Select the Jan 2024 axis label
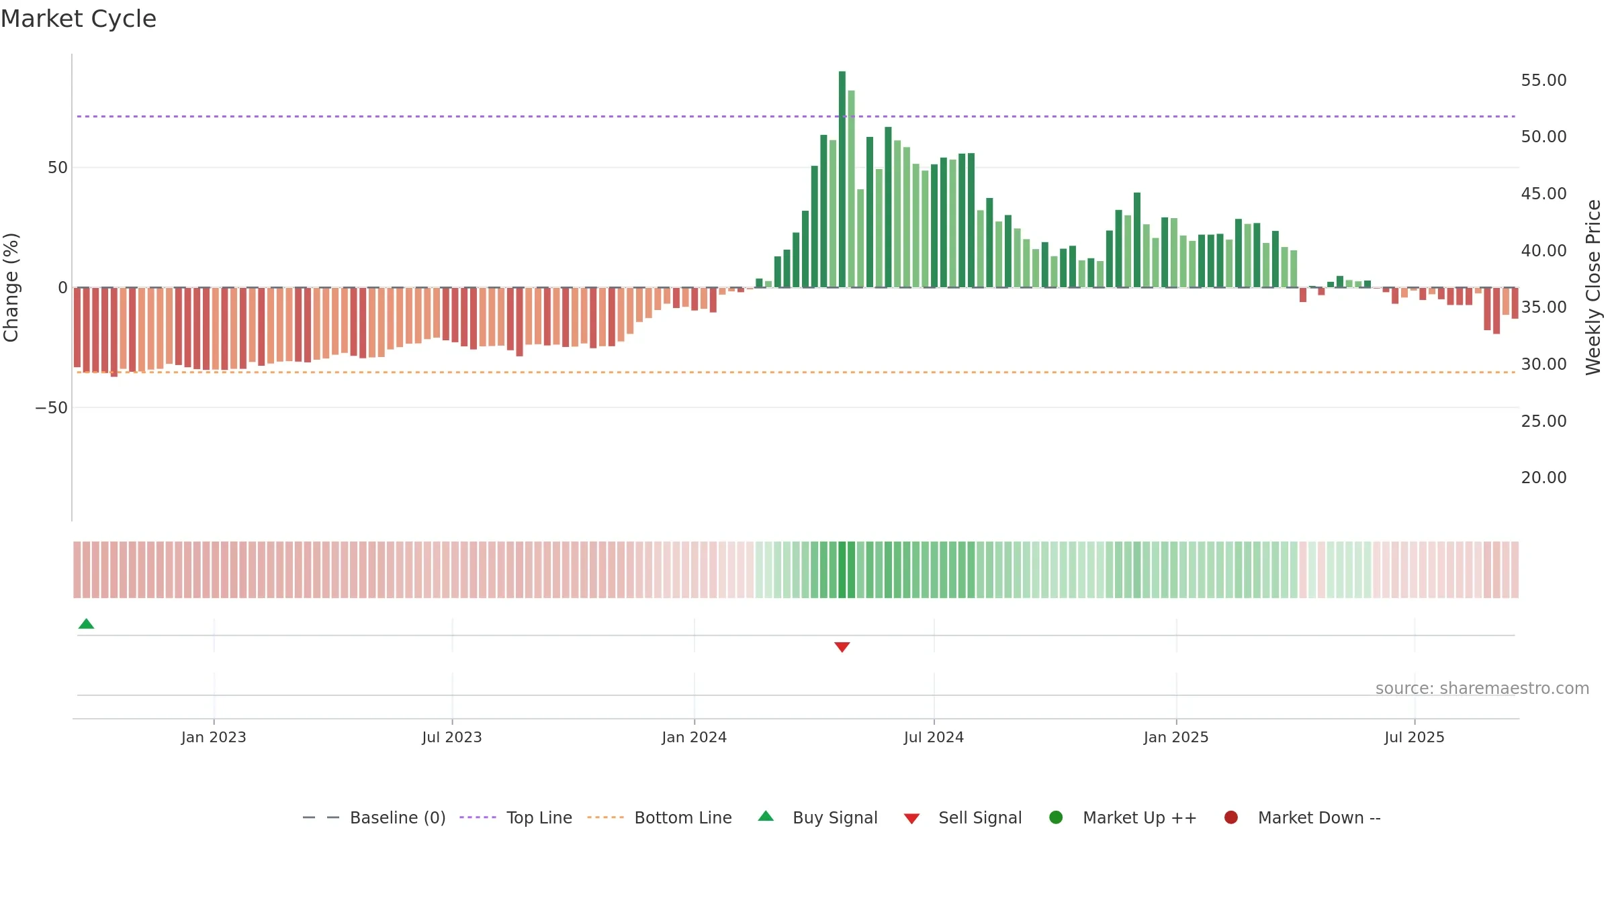The height and width of the screenshot is (906, 1612). pyautogui.click(x=694, y=737)
